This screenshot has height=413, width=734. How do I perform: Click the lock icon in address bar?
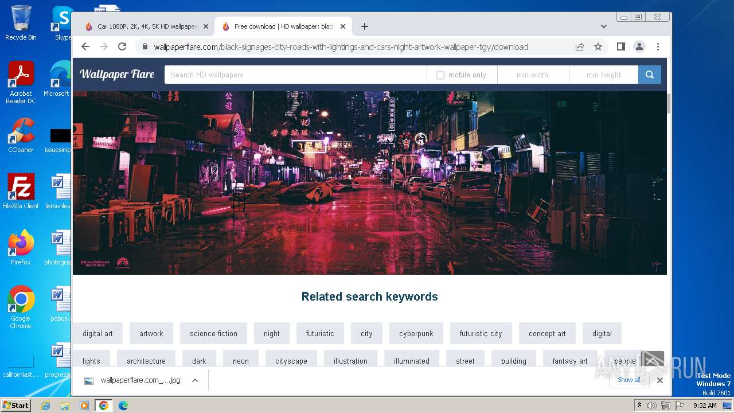click(145, 47)
